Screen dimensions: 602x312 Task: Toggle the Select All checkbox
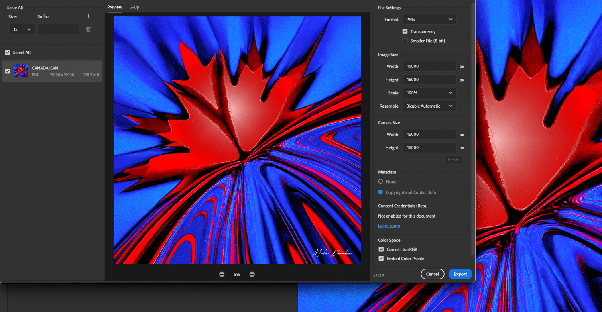[8, 53]
